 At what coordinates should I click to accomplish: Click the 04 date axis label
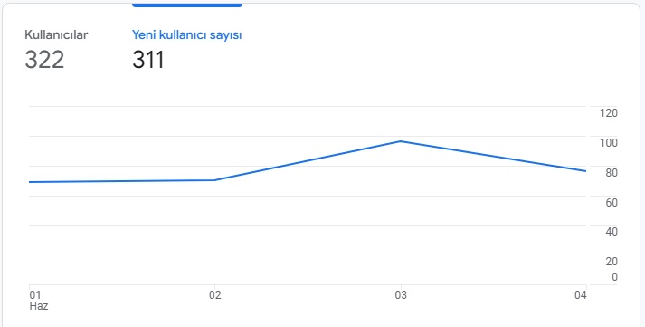click(x=581, y=295)
